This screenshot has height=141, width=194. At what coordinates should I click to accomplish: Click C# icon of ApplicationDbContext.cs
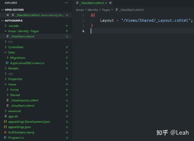coord(7,63)
